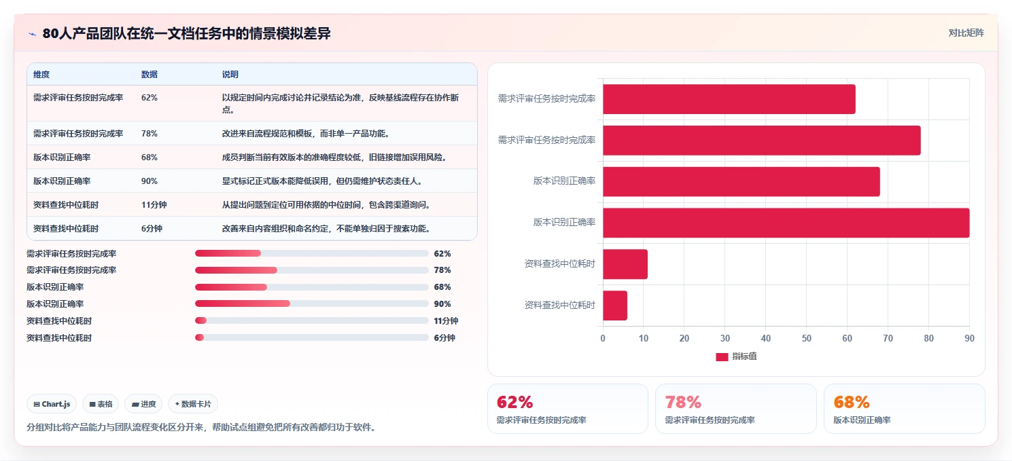Screen dimensions: 1012x461
Task: Click the chart bar reaching 90
Action: [x=786, y=223]
